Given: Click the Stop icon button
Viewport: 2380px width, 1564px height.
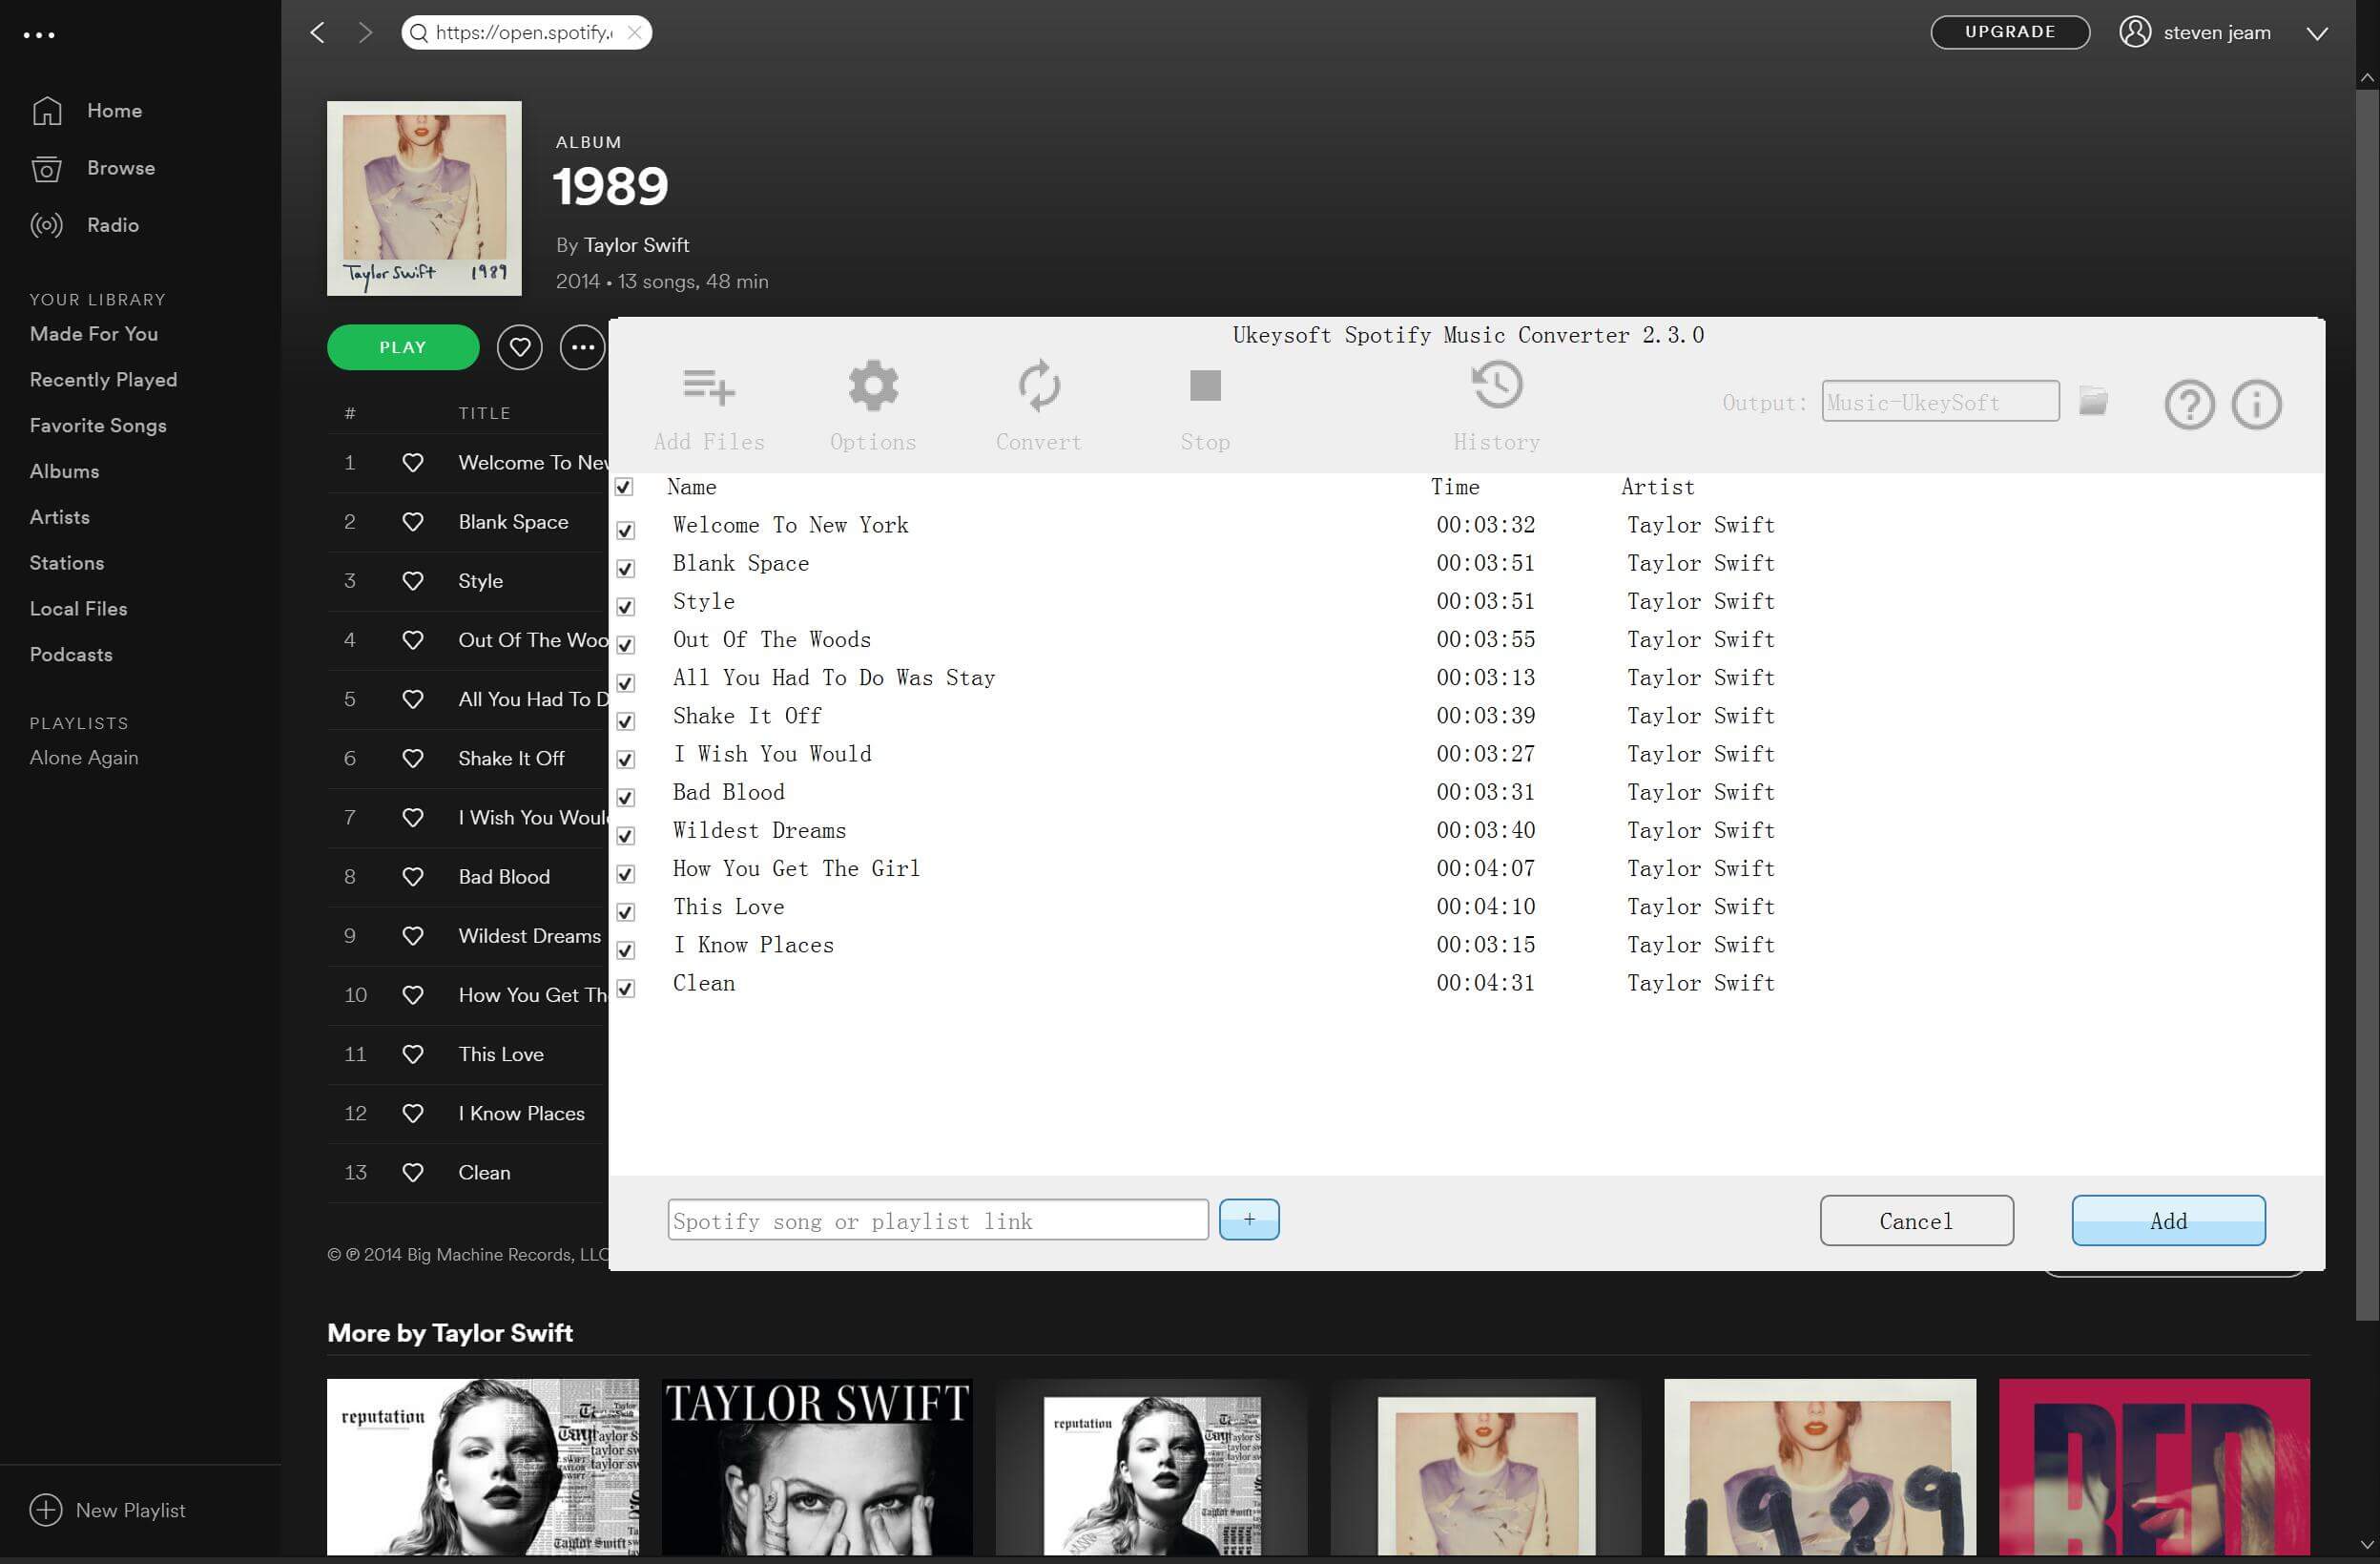Looking at the screenshot, I should 1206,386.
